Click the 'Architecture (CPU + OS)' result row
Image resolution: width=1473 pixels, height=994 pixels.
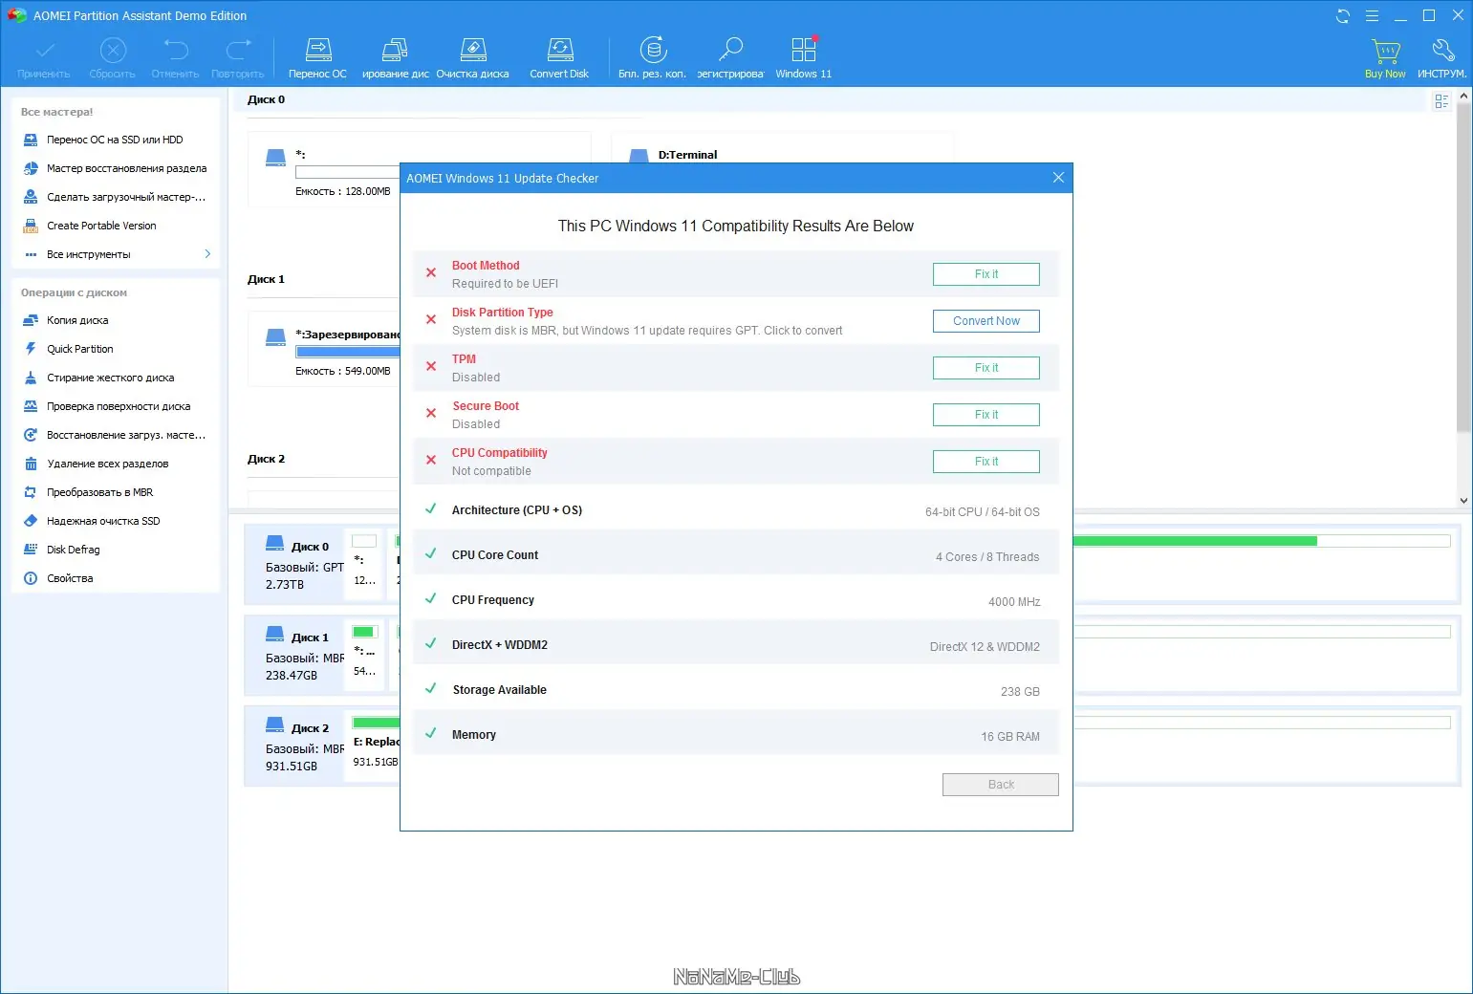(x=736, y=510)
